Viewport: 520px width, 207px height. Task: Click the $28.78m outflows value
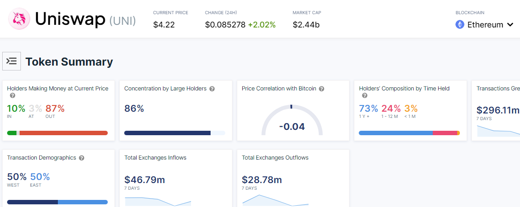[x=262, y=180]
